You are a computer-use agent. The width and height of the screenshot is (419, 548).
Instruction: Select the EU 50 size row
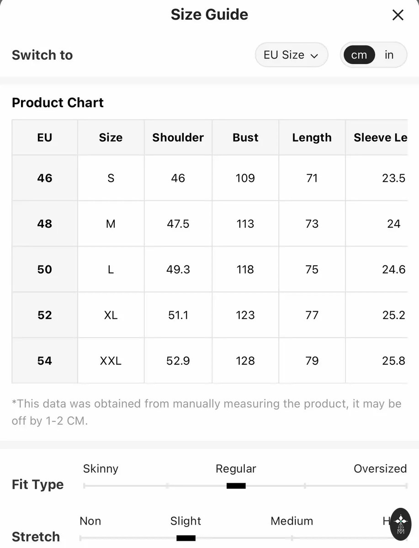[210, 269]
